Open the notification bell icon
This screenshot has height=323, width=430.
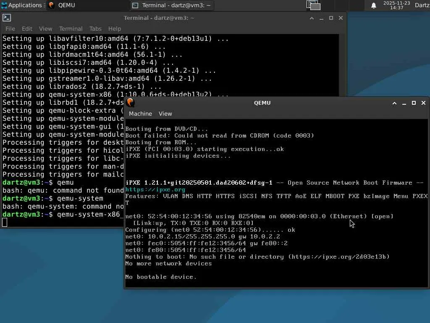coord(373,5)
